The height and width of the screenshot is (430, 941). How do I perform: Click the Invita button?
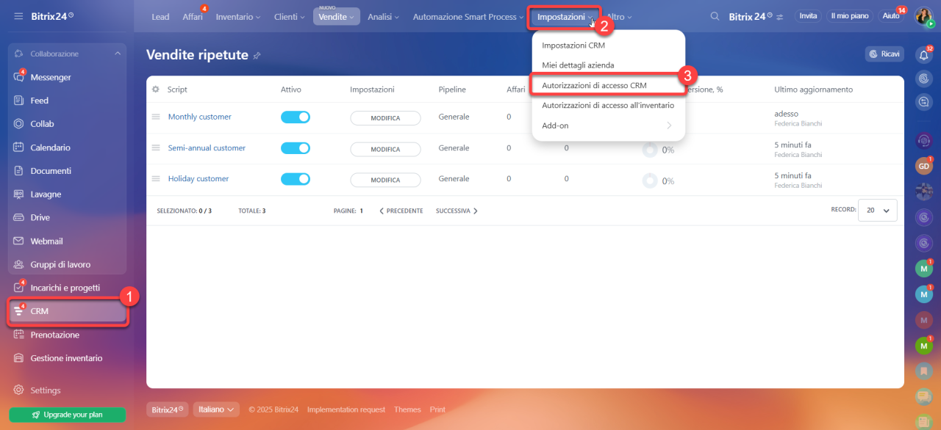coord(808,16)
